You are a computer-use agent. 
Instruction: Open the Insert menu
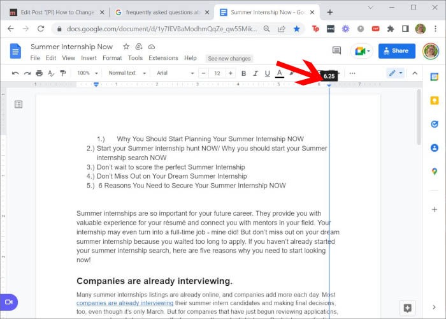click(x=89, y=58)
